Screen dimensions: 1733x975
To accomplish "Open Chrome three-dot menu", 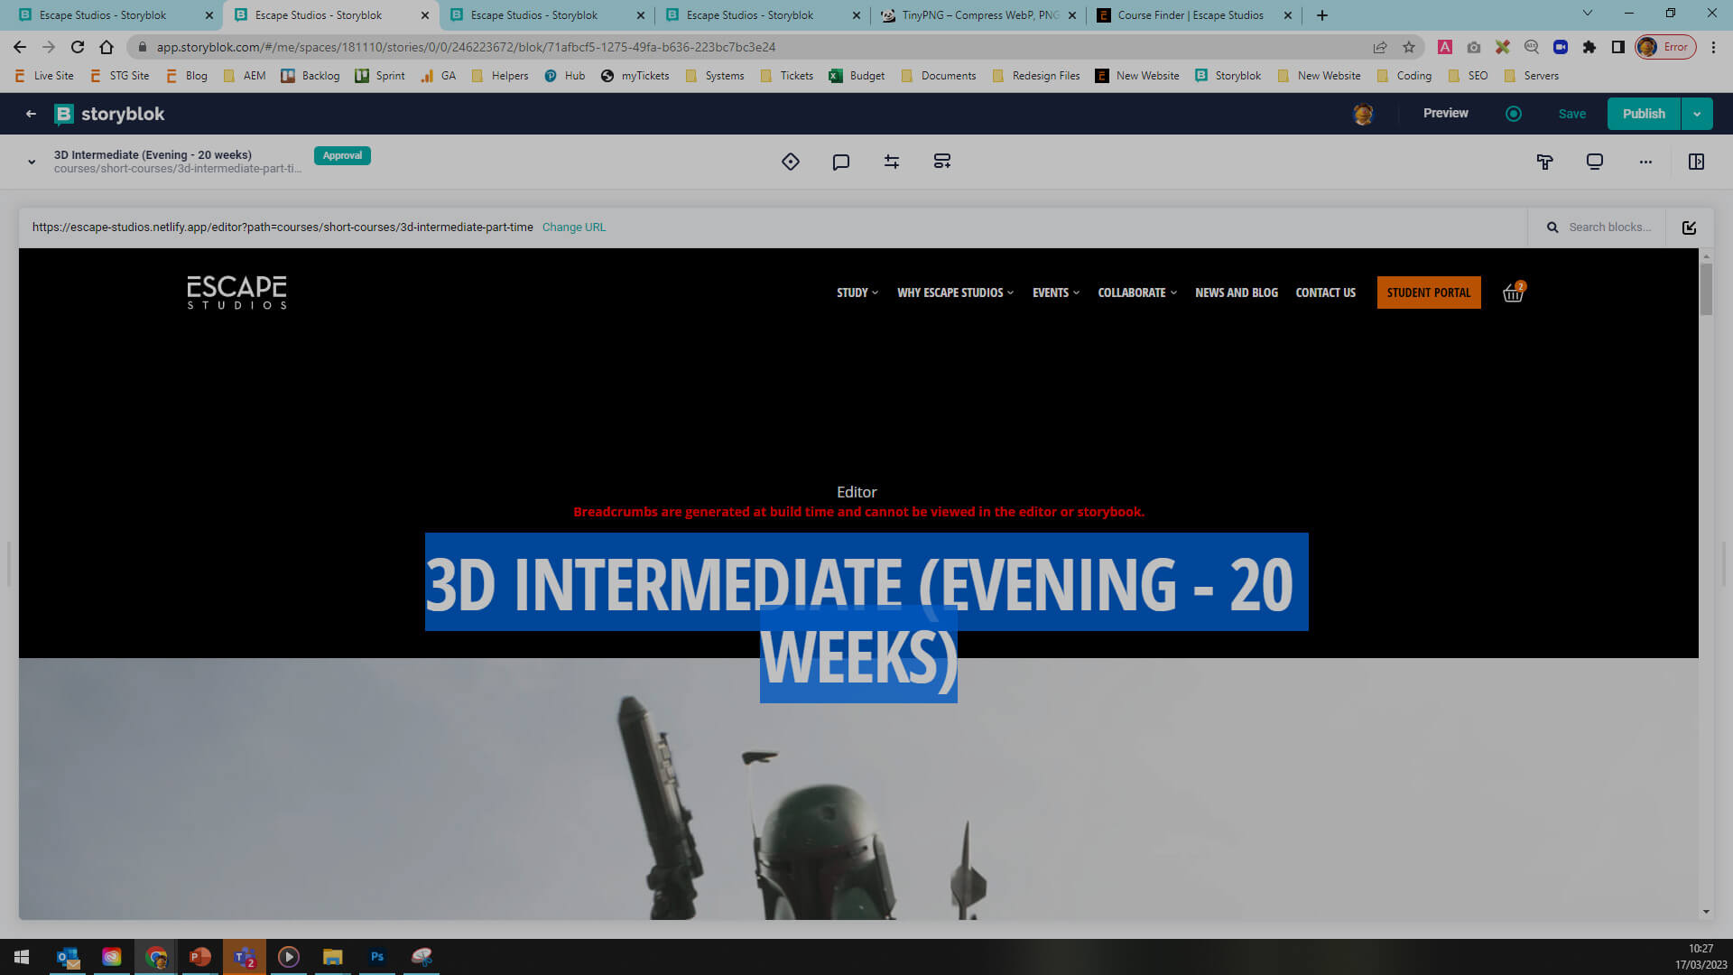I will click(1714, 47).
